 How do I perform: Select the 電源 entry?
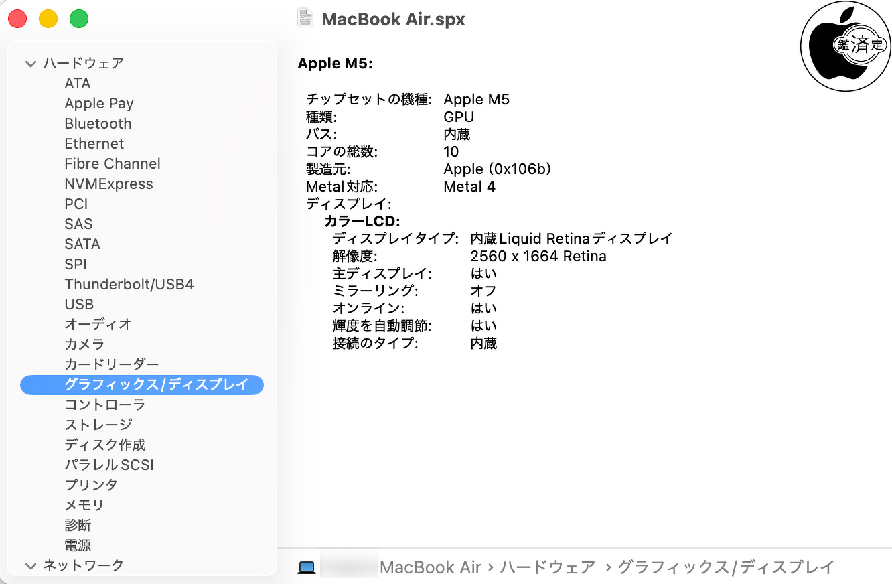pos(78,545)
